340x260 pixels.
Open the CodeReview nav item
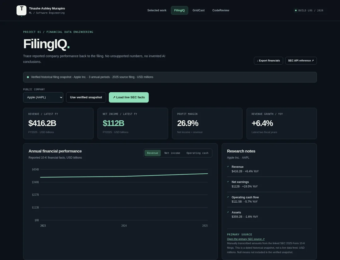(220, 10)
